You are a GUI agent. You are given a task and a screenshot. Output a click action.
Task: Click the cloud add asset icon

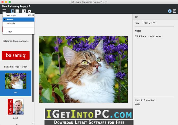click(x=29, y=11)
